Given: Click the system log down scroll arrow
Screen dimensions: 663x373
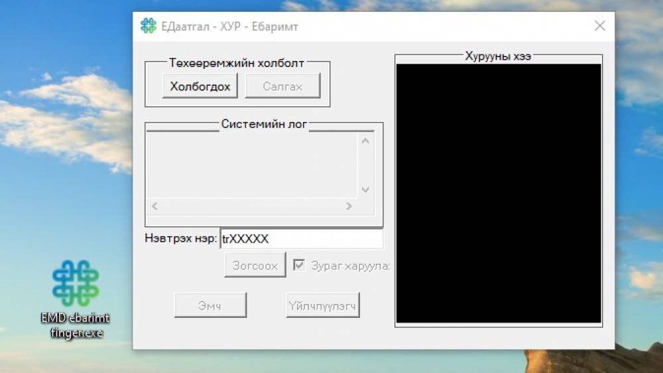Looking at the screenshot, I should (366, 190).
